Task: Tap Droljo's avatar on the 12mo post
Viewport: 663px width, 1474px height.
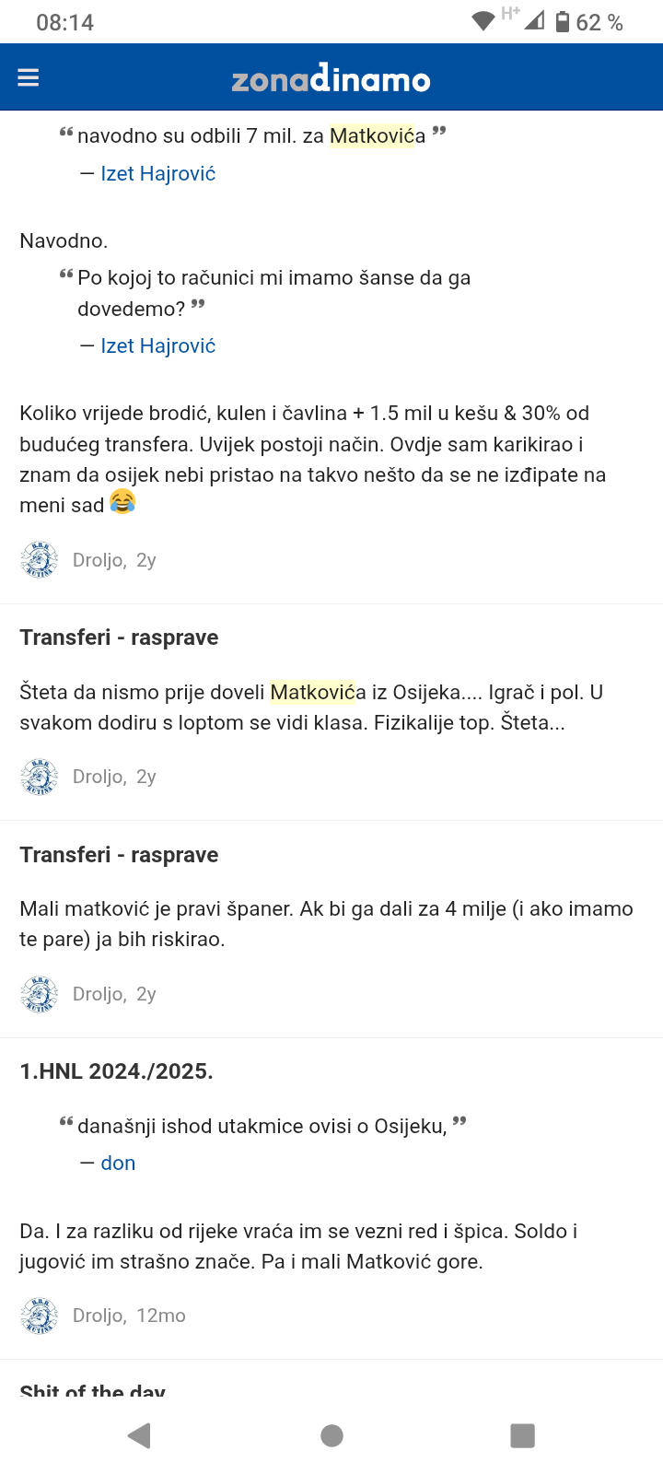Action: (39, 1316)
